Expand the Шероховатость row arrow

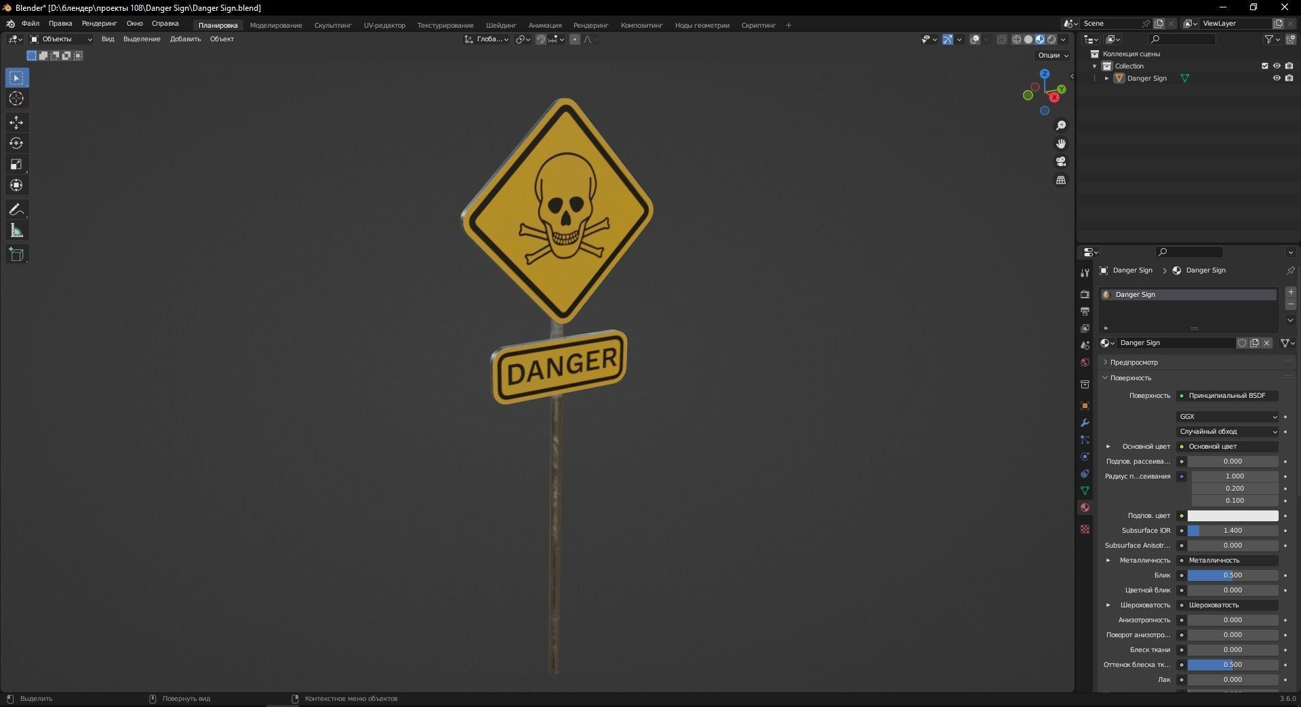coord(1108,605)
